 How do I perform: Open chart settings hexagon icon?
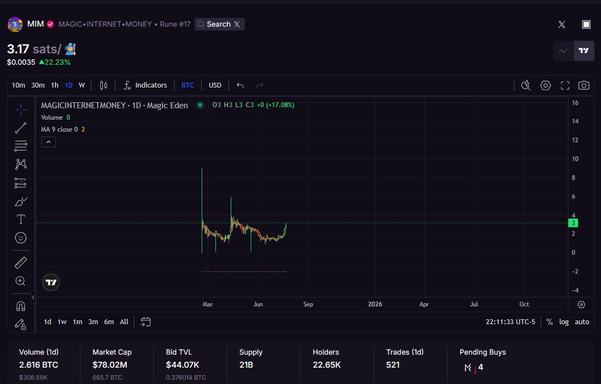pyautogui.click(x=546, y=85)
